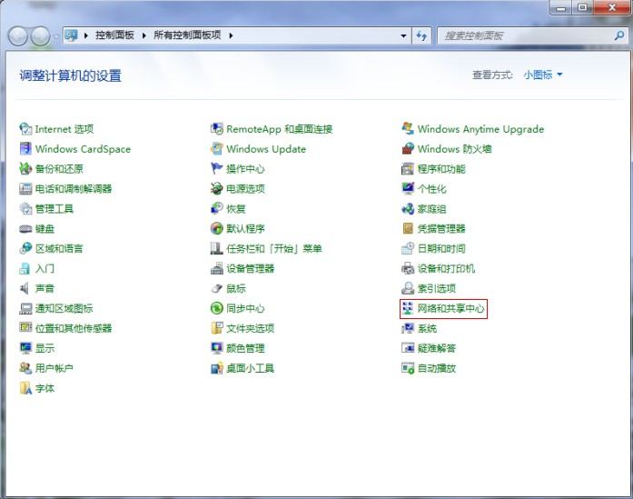Screen dimensions: 633x499
Task: Open the 桌面小工具 link
Action: (251, 368)
